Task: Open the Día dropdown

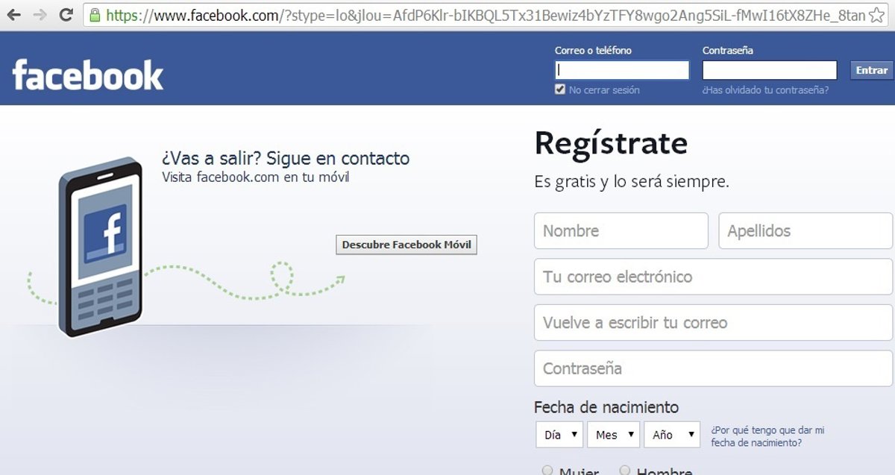Action: click(559, 435)
